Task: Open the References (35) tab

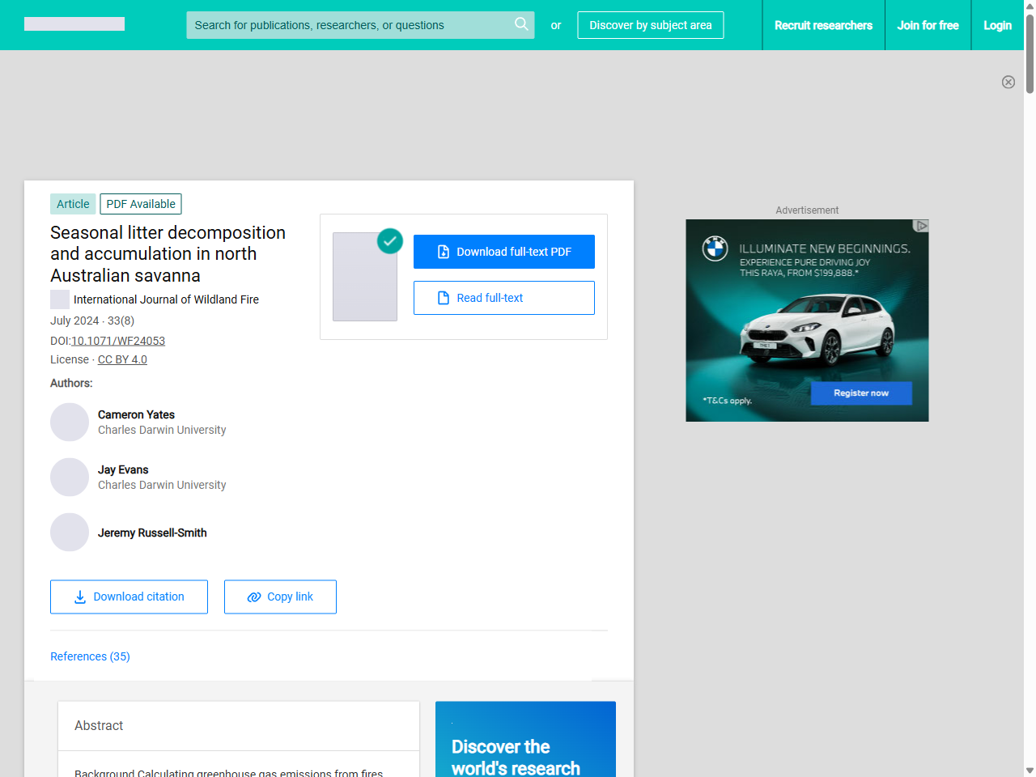Action: click(x=90, y=656)
